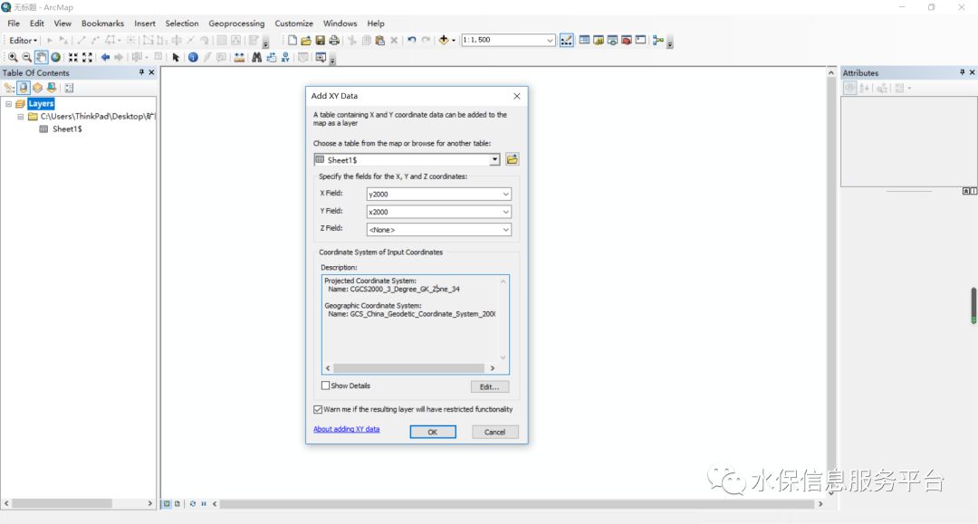Open the Python window icon
This screenshot has width=978, height=524.
(x=640, y=40)
